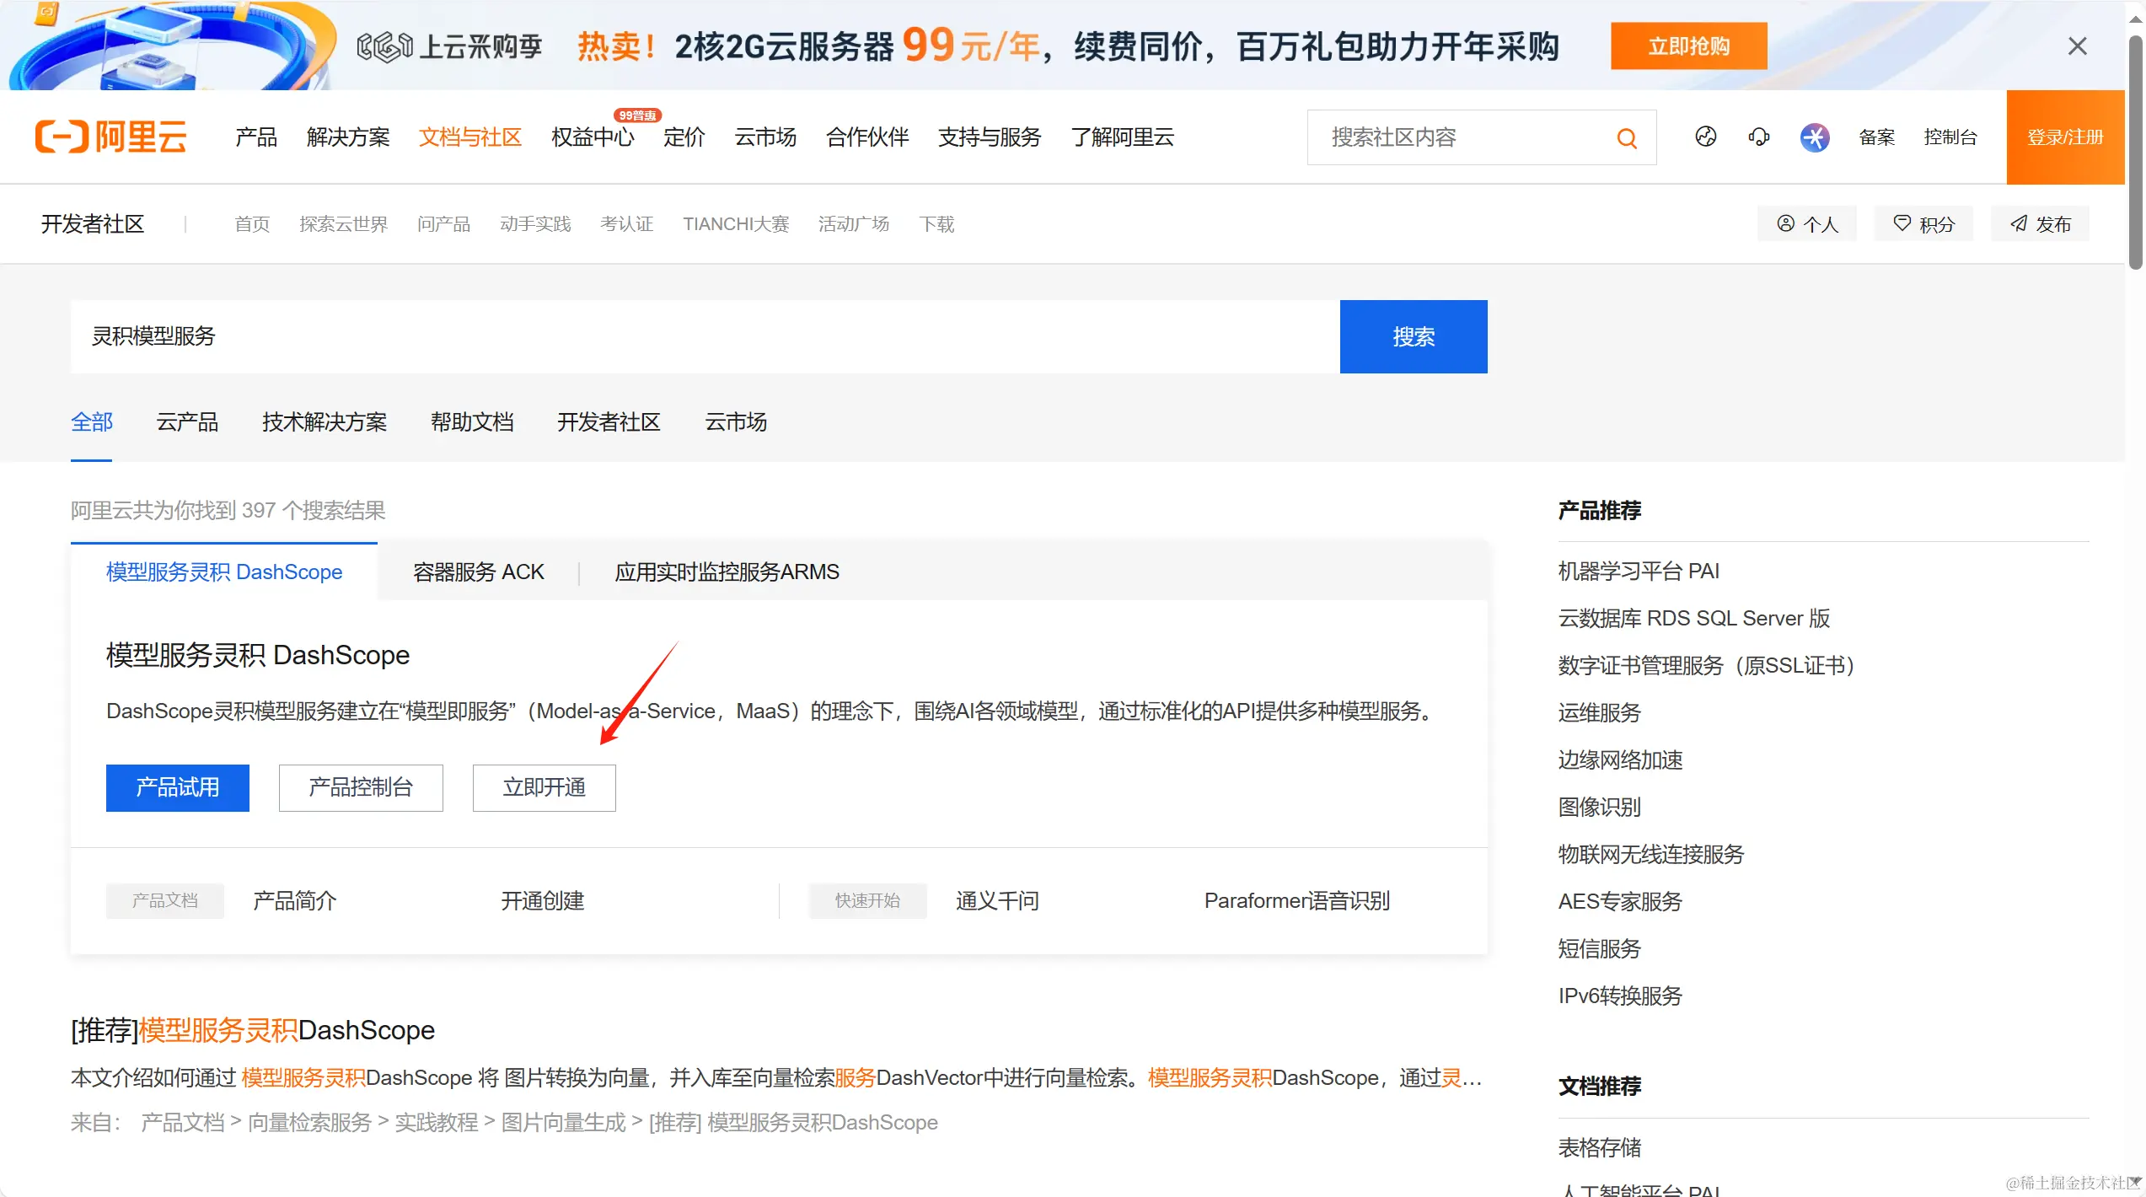Screen dimensions: 2146x1197
Task: Open the TIANCHI大赛 menu item
Action: (735, 223)
